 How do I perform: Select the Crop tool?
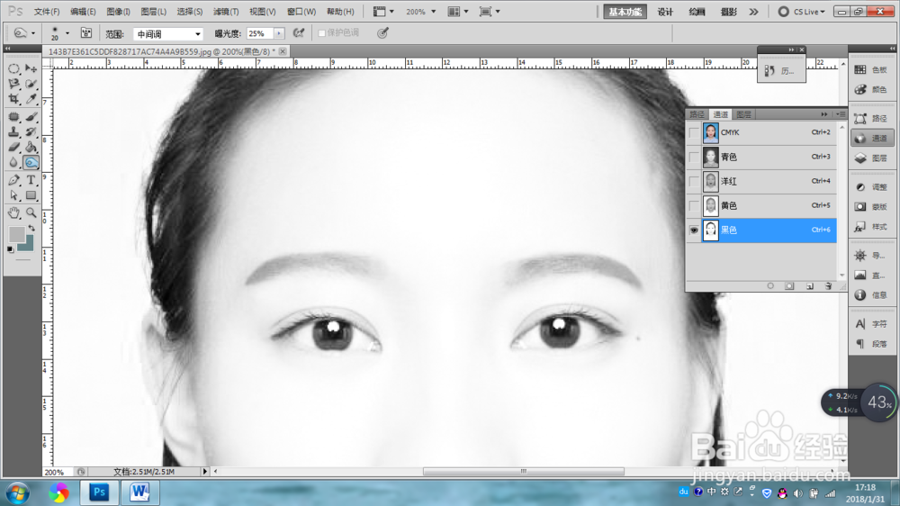(x=13, y=99)
